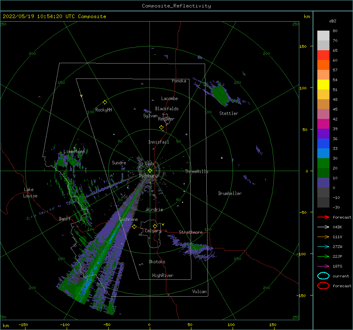
Task: Click the ThreeHills label
Action: point(197,171)
